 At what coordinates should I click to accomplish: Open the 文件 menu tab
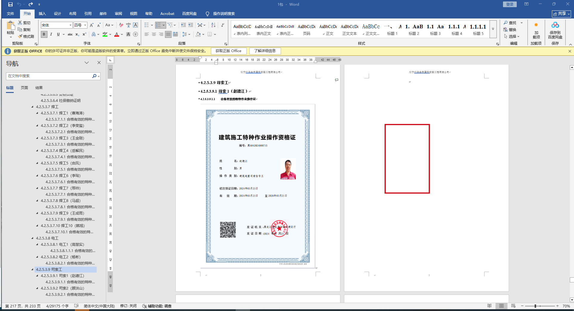pyautogui.click(x=10, y=14)
